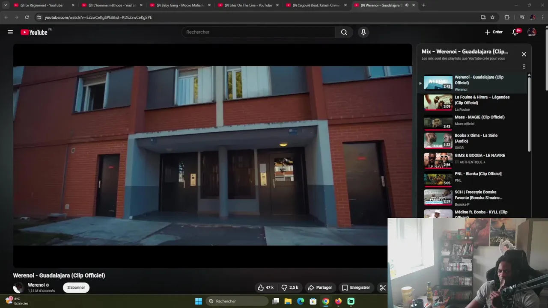Open the Windows Start menu
This screenshot has width=548, height=308.
[199, 301]
